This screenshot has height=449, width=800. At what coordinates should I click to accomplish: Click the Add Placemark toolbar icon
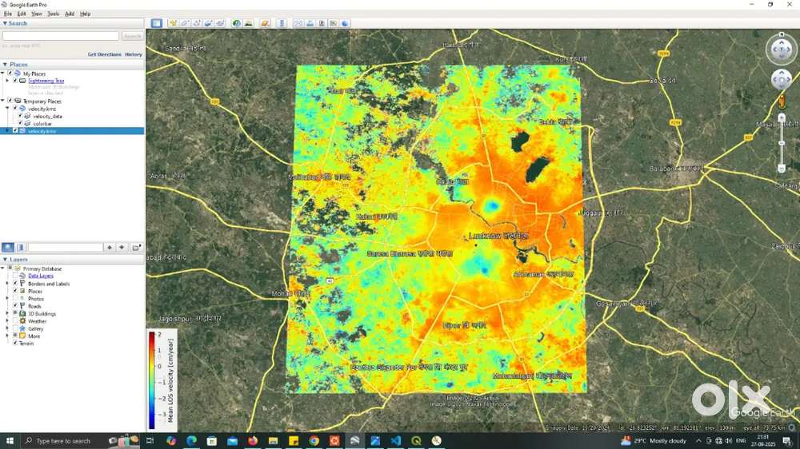[x=172, y=23]
